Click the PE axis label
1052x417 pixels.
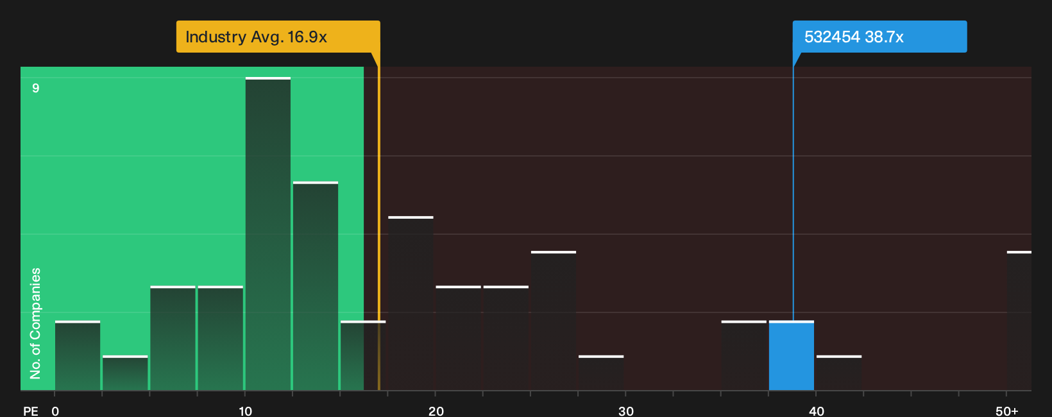31,411
